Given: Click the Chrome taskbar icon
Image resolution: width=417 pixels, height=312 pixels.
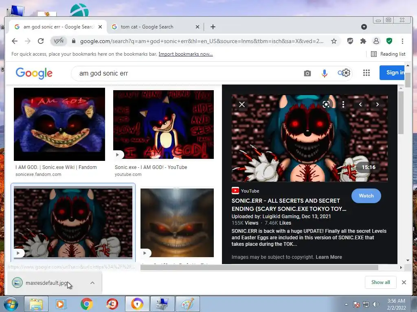Looking at the screenshot, I should 86,304.
